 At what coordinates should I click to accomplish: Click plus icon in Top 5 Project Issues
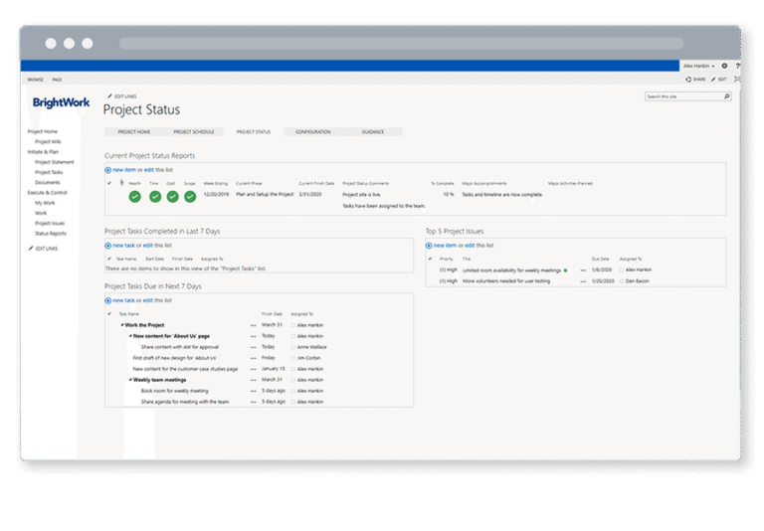click(x=429, y=246)
